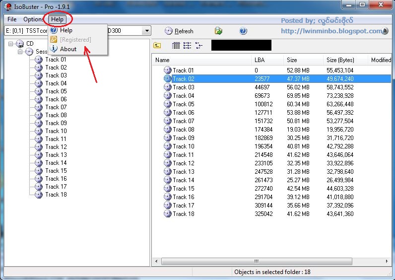Click horizontal scrollbar right arrow
Screen dimensions: 395x280
coord(387,261)
